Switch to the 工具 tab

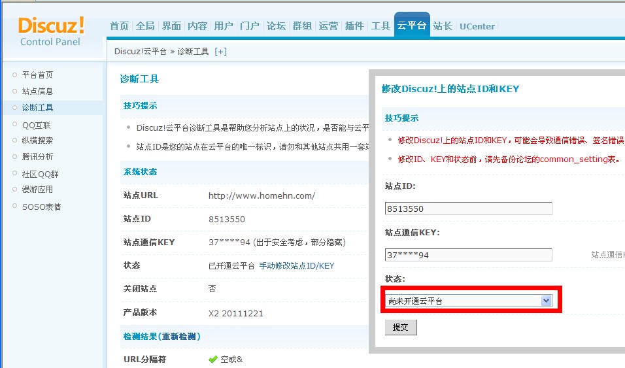[380, 26]
